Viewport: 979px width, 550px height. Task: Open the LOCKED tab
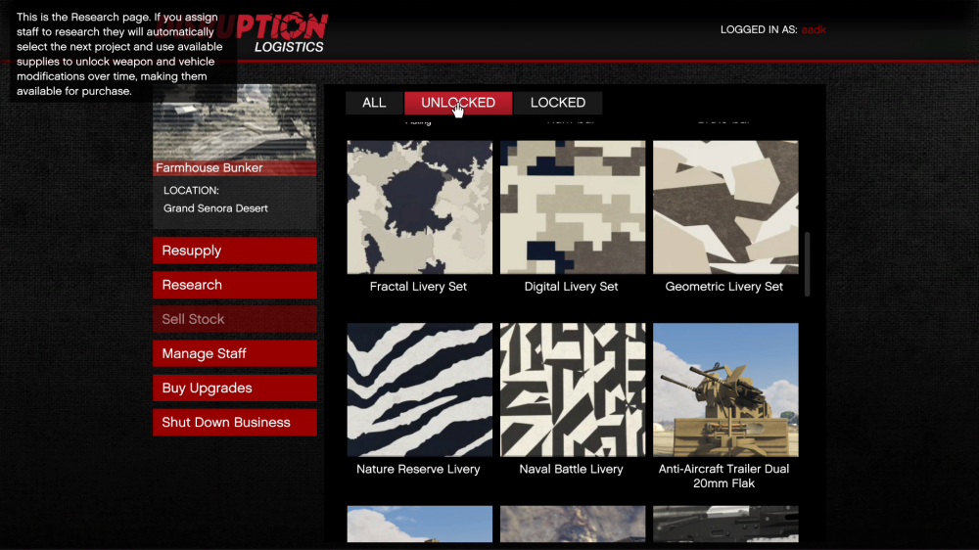[x=558, y=103]
